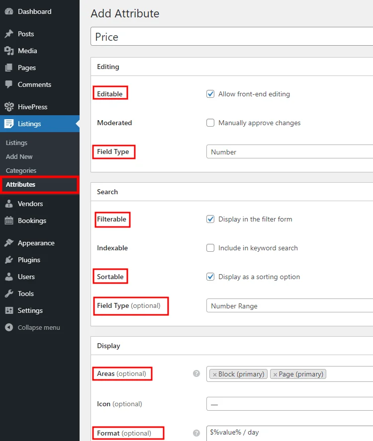Remove the Block (primary) tag

[x=215, y=374]
